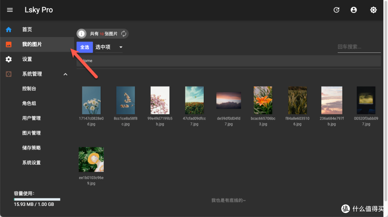Click the 共有 10 张图片 count label
The height and width of the screenshot is (217, 388).
[x=103, y=34]
